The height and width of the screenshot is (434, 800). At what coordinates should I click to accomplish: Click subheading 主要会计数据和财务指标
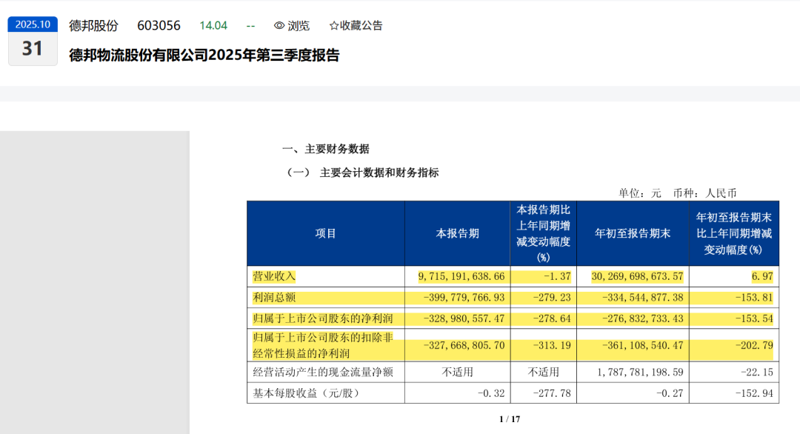pos(379,173)
